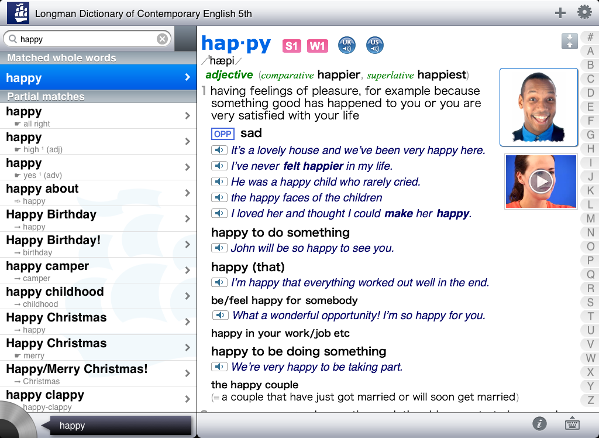The width and height of the screenshot is (599, 438).
Task: Open chevron for 'happy clappy' row
Action: click(188, 399)
